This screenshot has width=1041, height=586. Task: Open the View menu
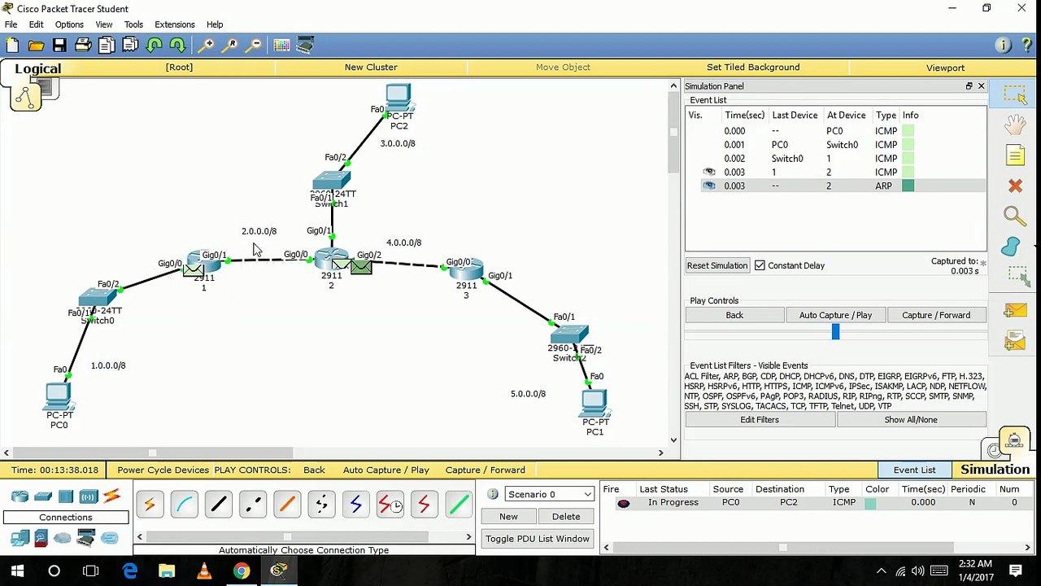tap(104, 24)
